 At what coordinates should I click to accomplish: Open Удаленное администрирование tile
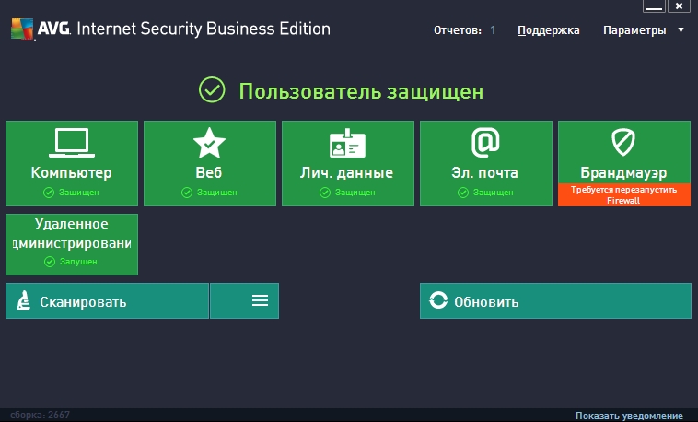click(x=72, y=244)
